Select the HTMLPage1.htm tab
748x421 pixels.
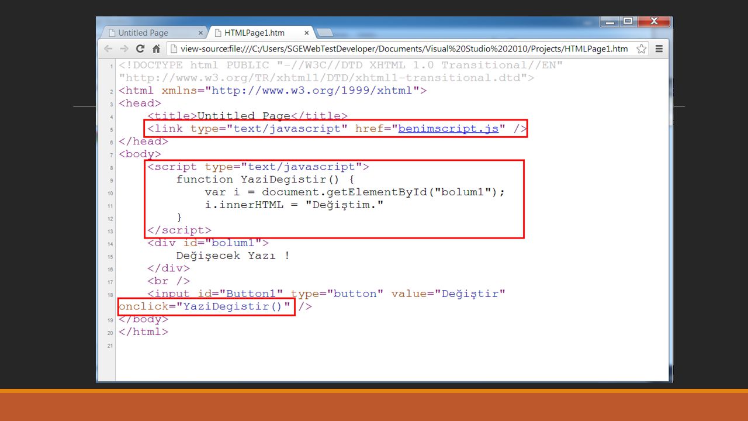261,33
